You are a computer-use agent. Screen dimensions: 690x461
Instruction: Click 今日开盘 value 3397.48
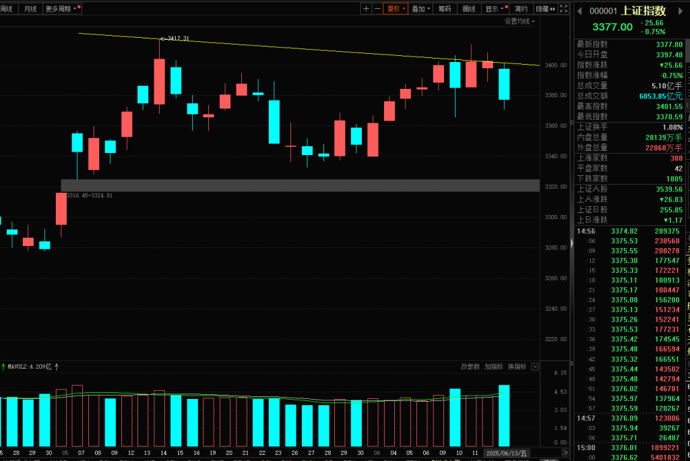click(x=669, y=55)
